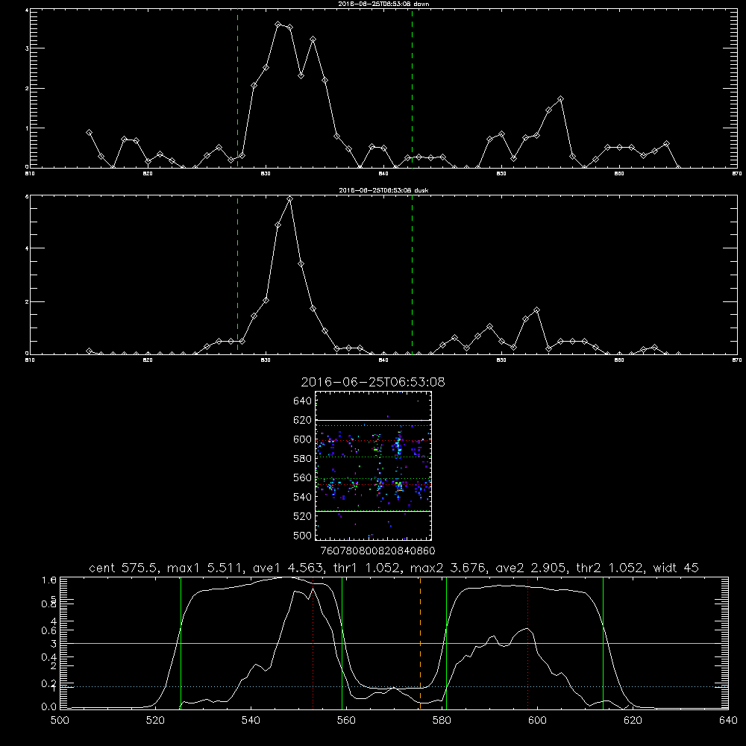Screen dimensions: 746x746
Task: Click scatter image y-axis label 640
Action: [303, 401]
